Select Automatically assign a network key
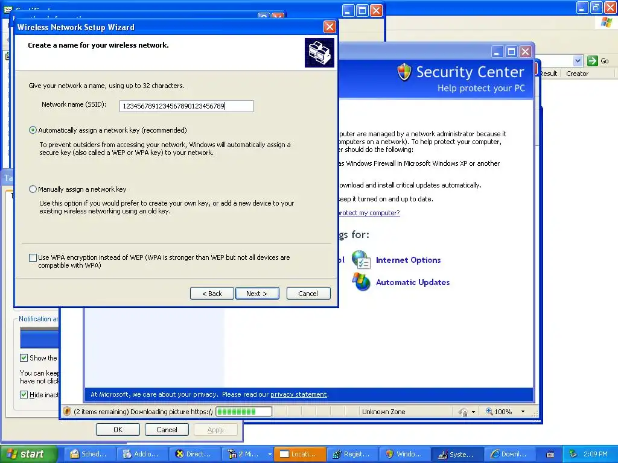 point(33,130)
